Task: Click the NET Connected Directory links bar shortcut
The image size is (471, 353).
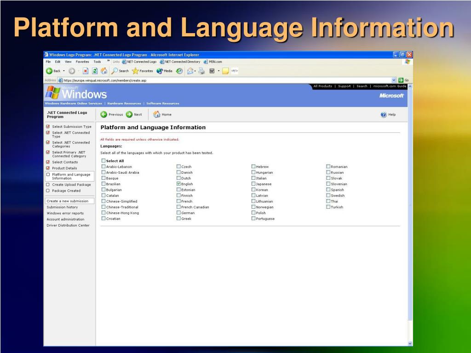Action: 180,62
